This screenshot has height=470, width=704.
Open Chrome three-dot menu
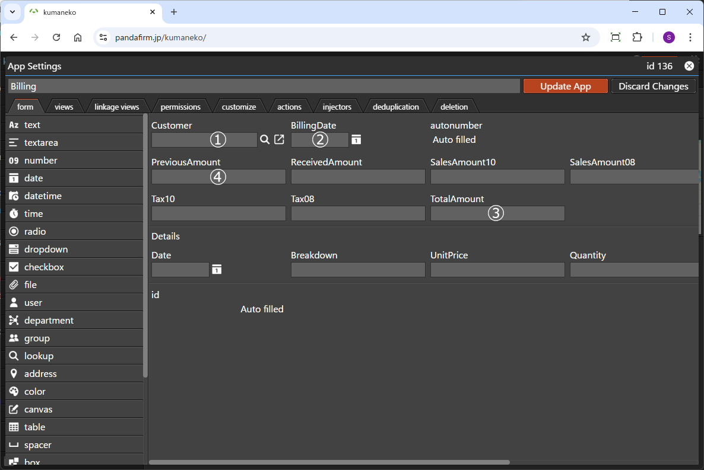click(x=690, y=37)
